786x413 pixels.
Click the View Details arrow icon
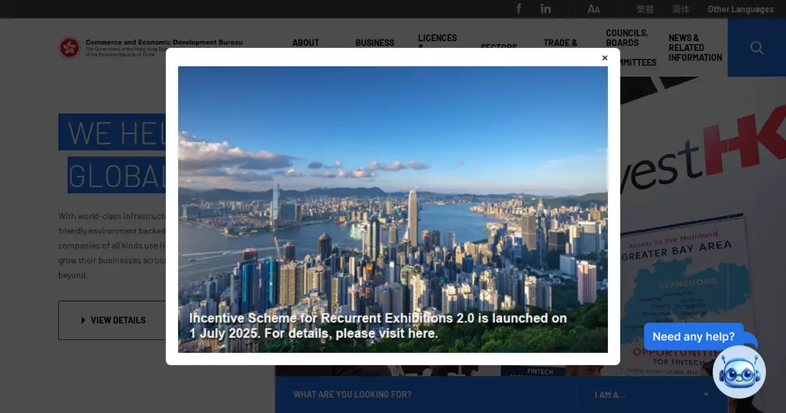(83, 320)
